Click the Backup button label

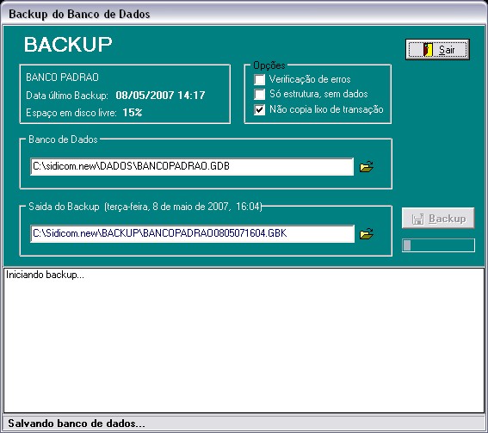[448, 219]
